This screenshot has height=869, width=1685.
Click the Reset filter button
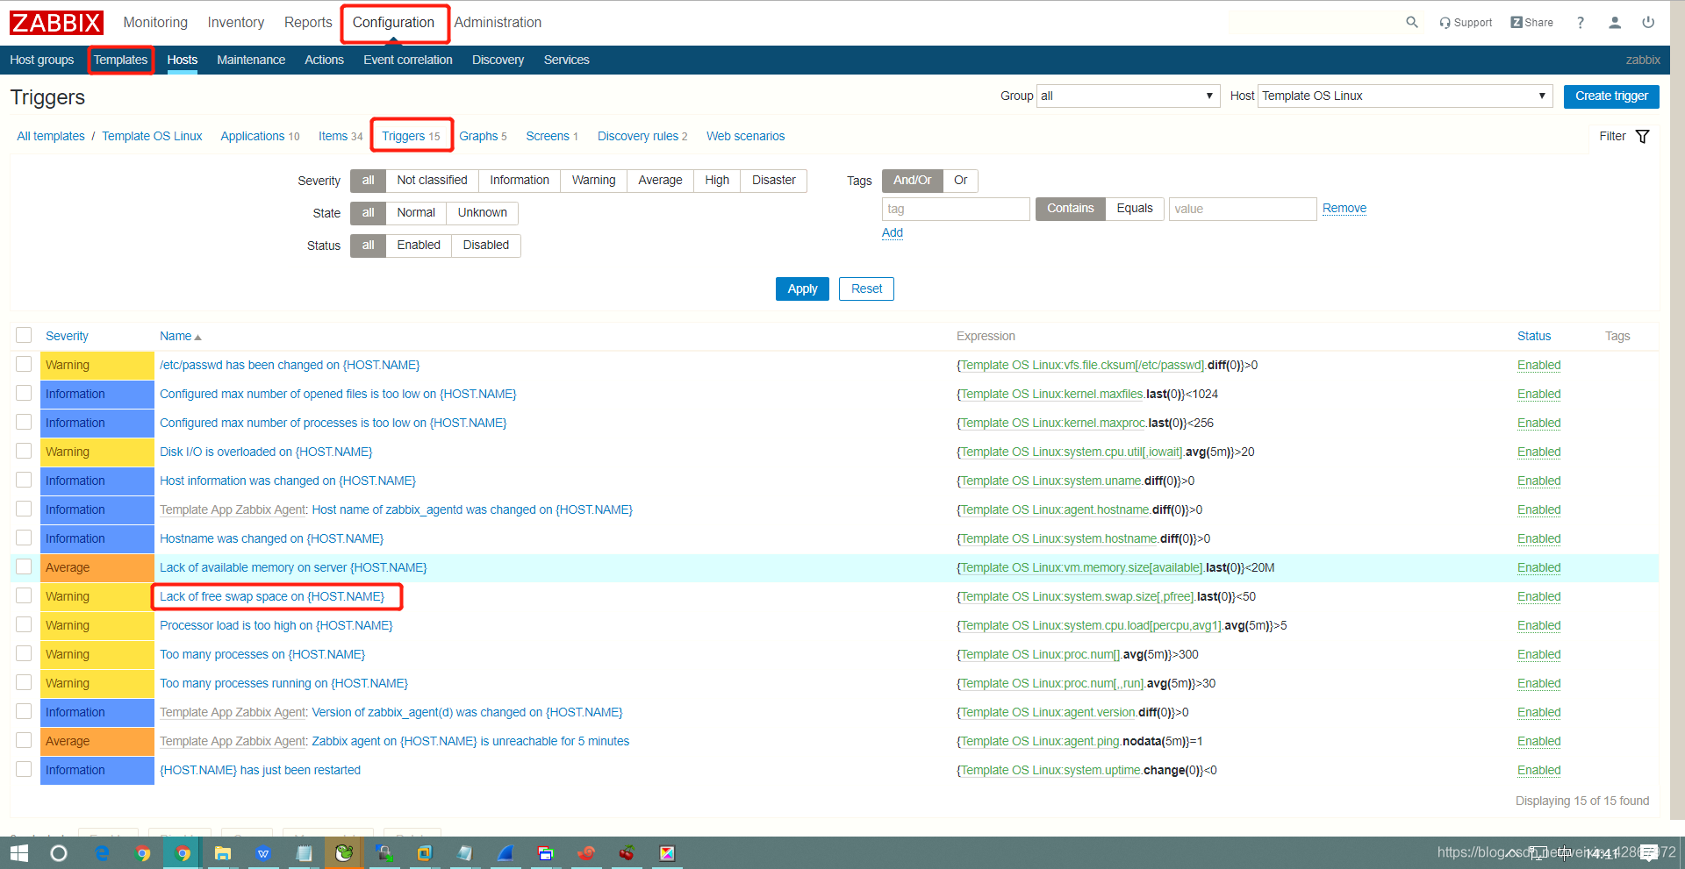pyautogui.click(x=866, y=288)
